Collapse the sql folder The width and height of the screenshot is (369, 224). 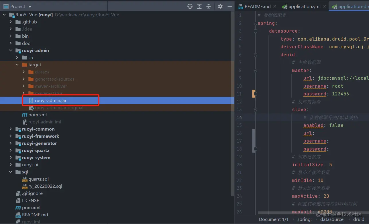[x=11, y=172]
